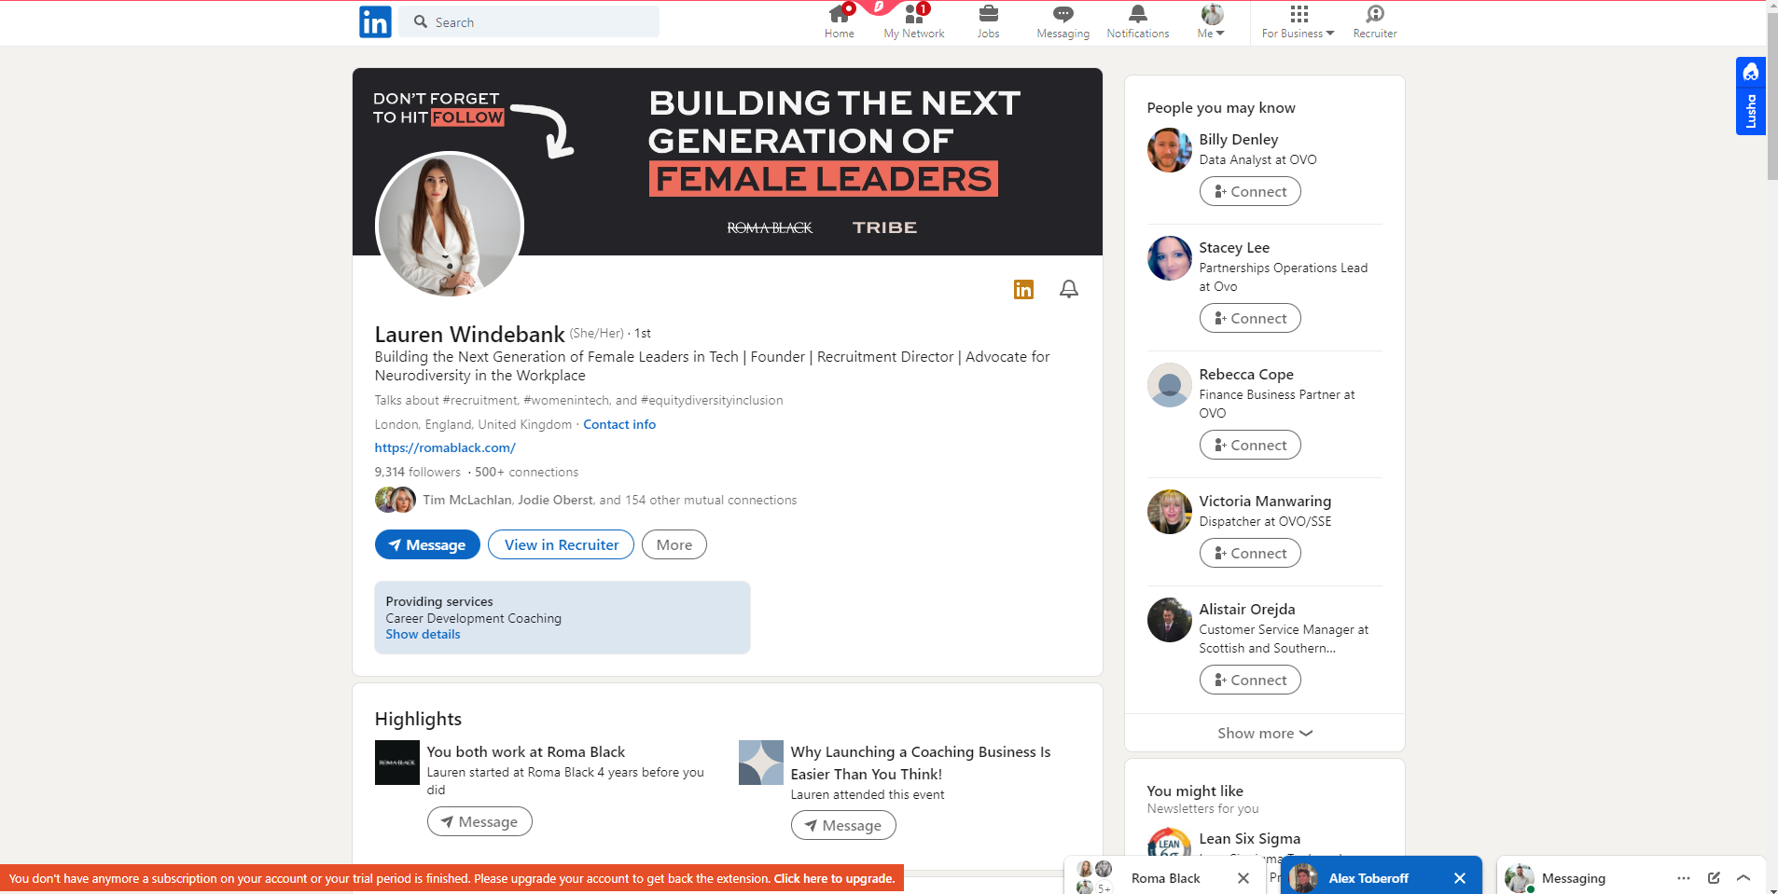Image resolution: width=1778 pixels, height=894 pixels.
Task: Open Messaging from the top navigation
Action: click(x=1063, y=22)
